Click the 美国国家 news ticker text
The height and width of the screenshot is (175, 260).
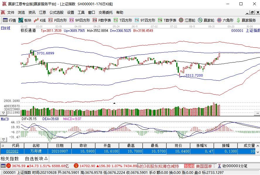click(x=204, y=166)
